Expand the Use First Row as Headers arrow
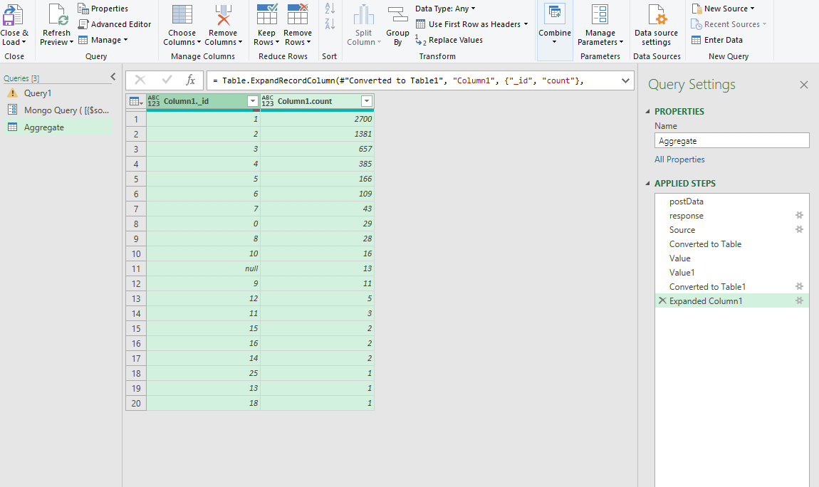 coord(526,24)
